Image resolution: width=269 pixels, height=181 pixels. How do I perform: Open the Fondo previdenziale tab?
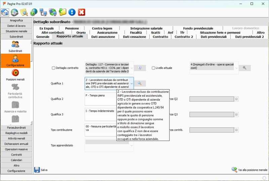click(198, 28)
